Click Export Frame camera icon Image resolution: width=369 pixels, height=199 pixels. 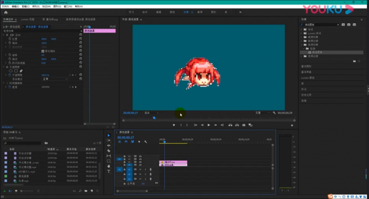coord(244,125)
